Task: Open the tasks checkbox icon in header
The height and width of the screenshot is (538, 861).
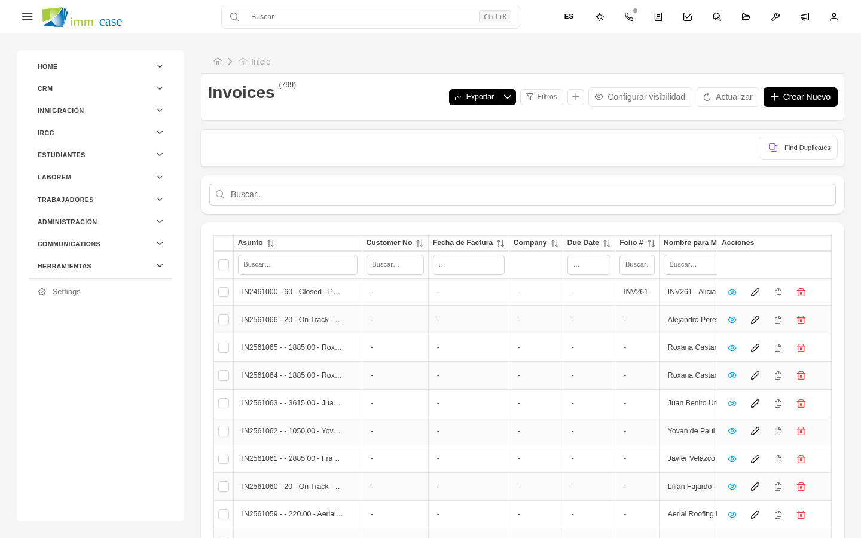Action: tap(688, 17)
